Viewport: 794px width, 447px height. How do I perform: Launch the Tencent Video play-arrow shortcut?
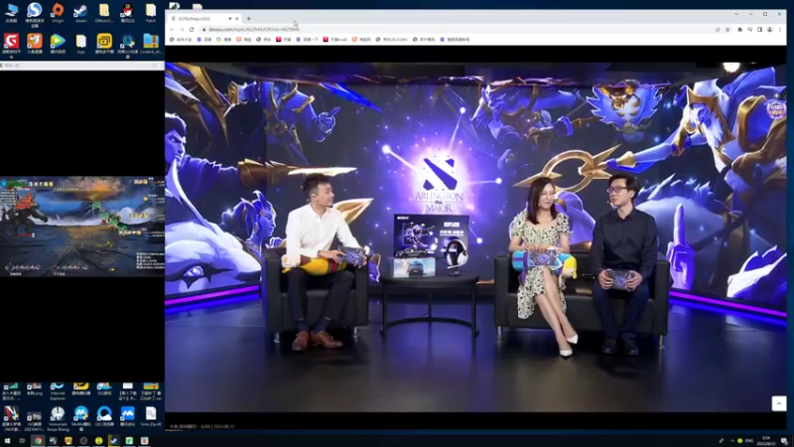click(x=58, y=41)
